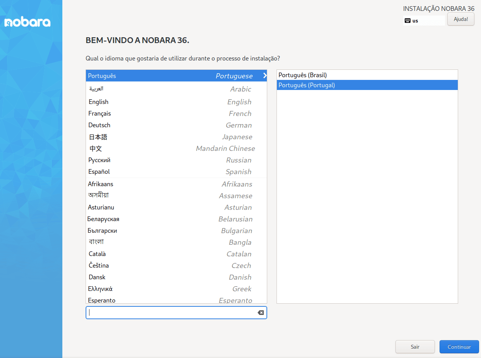
Task: Pick Esperanto from the language list
Action: click(x=176, y=299)
